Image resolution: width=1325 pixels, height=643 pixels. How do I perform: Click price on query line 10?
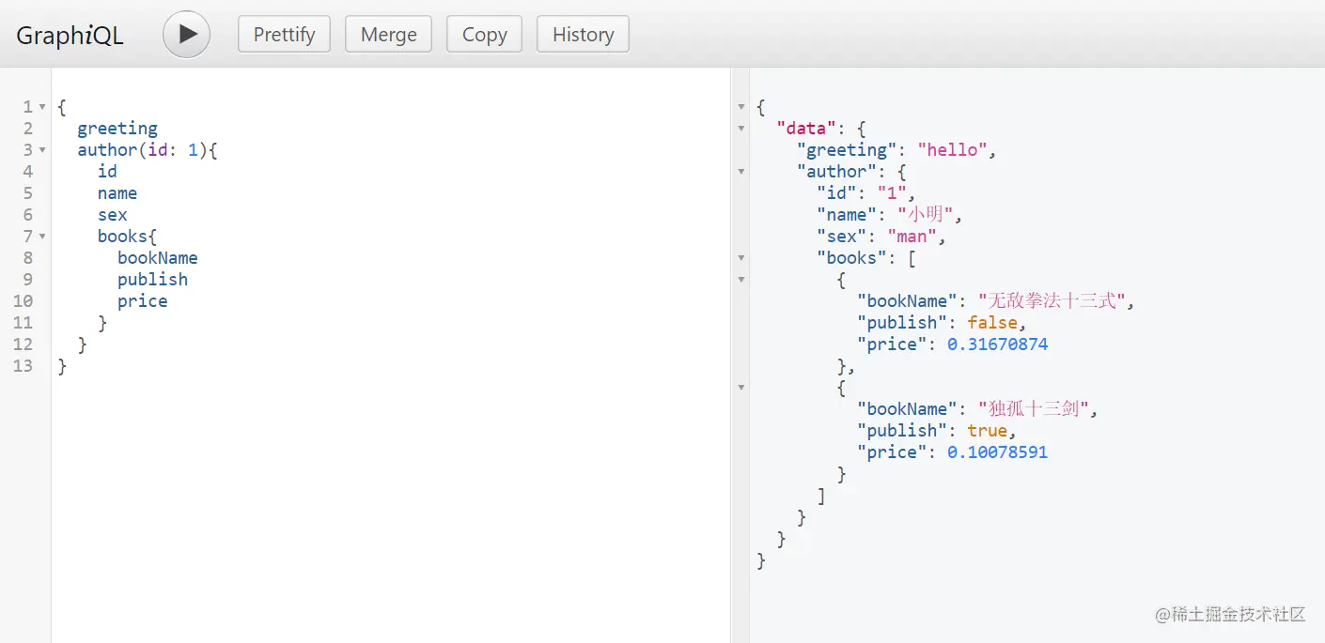(142, 301)
